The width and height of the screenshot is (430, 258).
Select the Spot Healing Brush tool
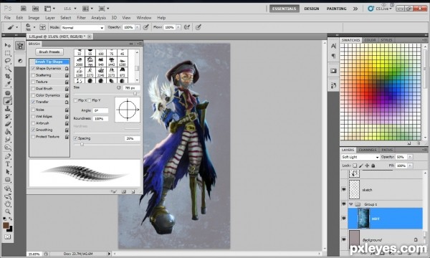click(x=8, y=93)
